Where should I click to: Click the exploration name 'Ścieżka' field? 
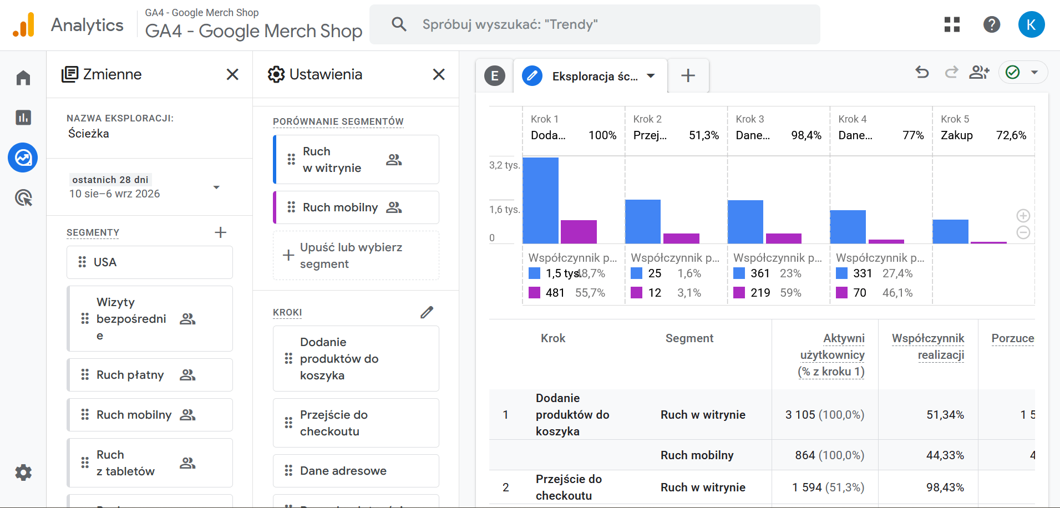coord(89,134)
